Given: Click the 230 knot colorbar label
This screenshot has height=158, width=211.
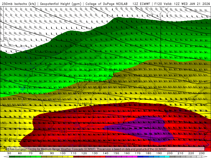Looking at the screenshot, I should pyautogui.click(x=202, y=153).
